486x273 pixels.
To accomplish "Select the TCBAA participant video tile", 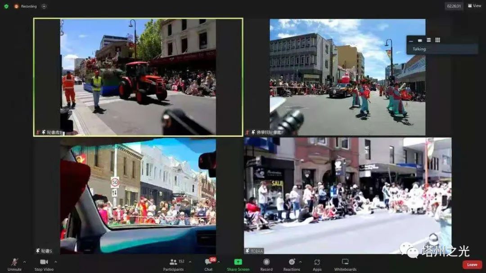I will click(x=347, y=195).
